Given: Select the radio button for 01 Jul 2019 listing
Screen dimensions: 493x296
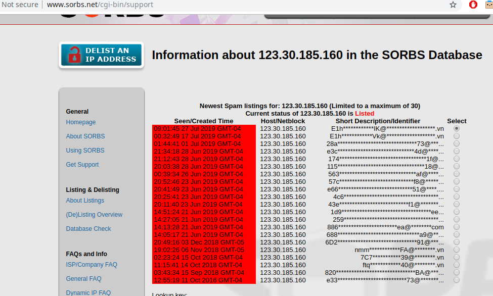Looking at the screenshot, I should tap(457, 143).
